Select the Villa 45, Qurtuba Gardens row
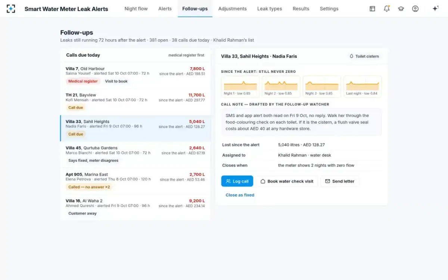Image resolution: width=448 pixels, height=280 pixels. pyautogui.click(x=135, y=155)
